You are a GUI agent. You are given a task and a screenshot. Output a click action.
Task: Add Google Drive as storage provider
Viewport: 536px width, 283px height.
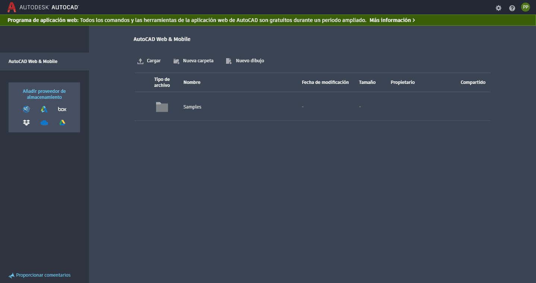point(62,123)
